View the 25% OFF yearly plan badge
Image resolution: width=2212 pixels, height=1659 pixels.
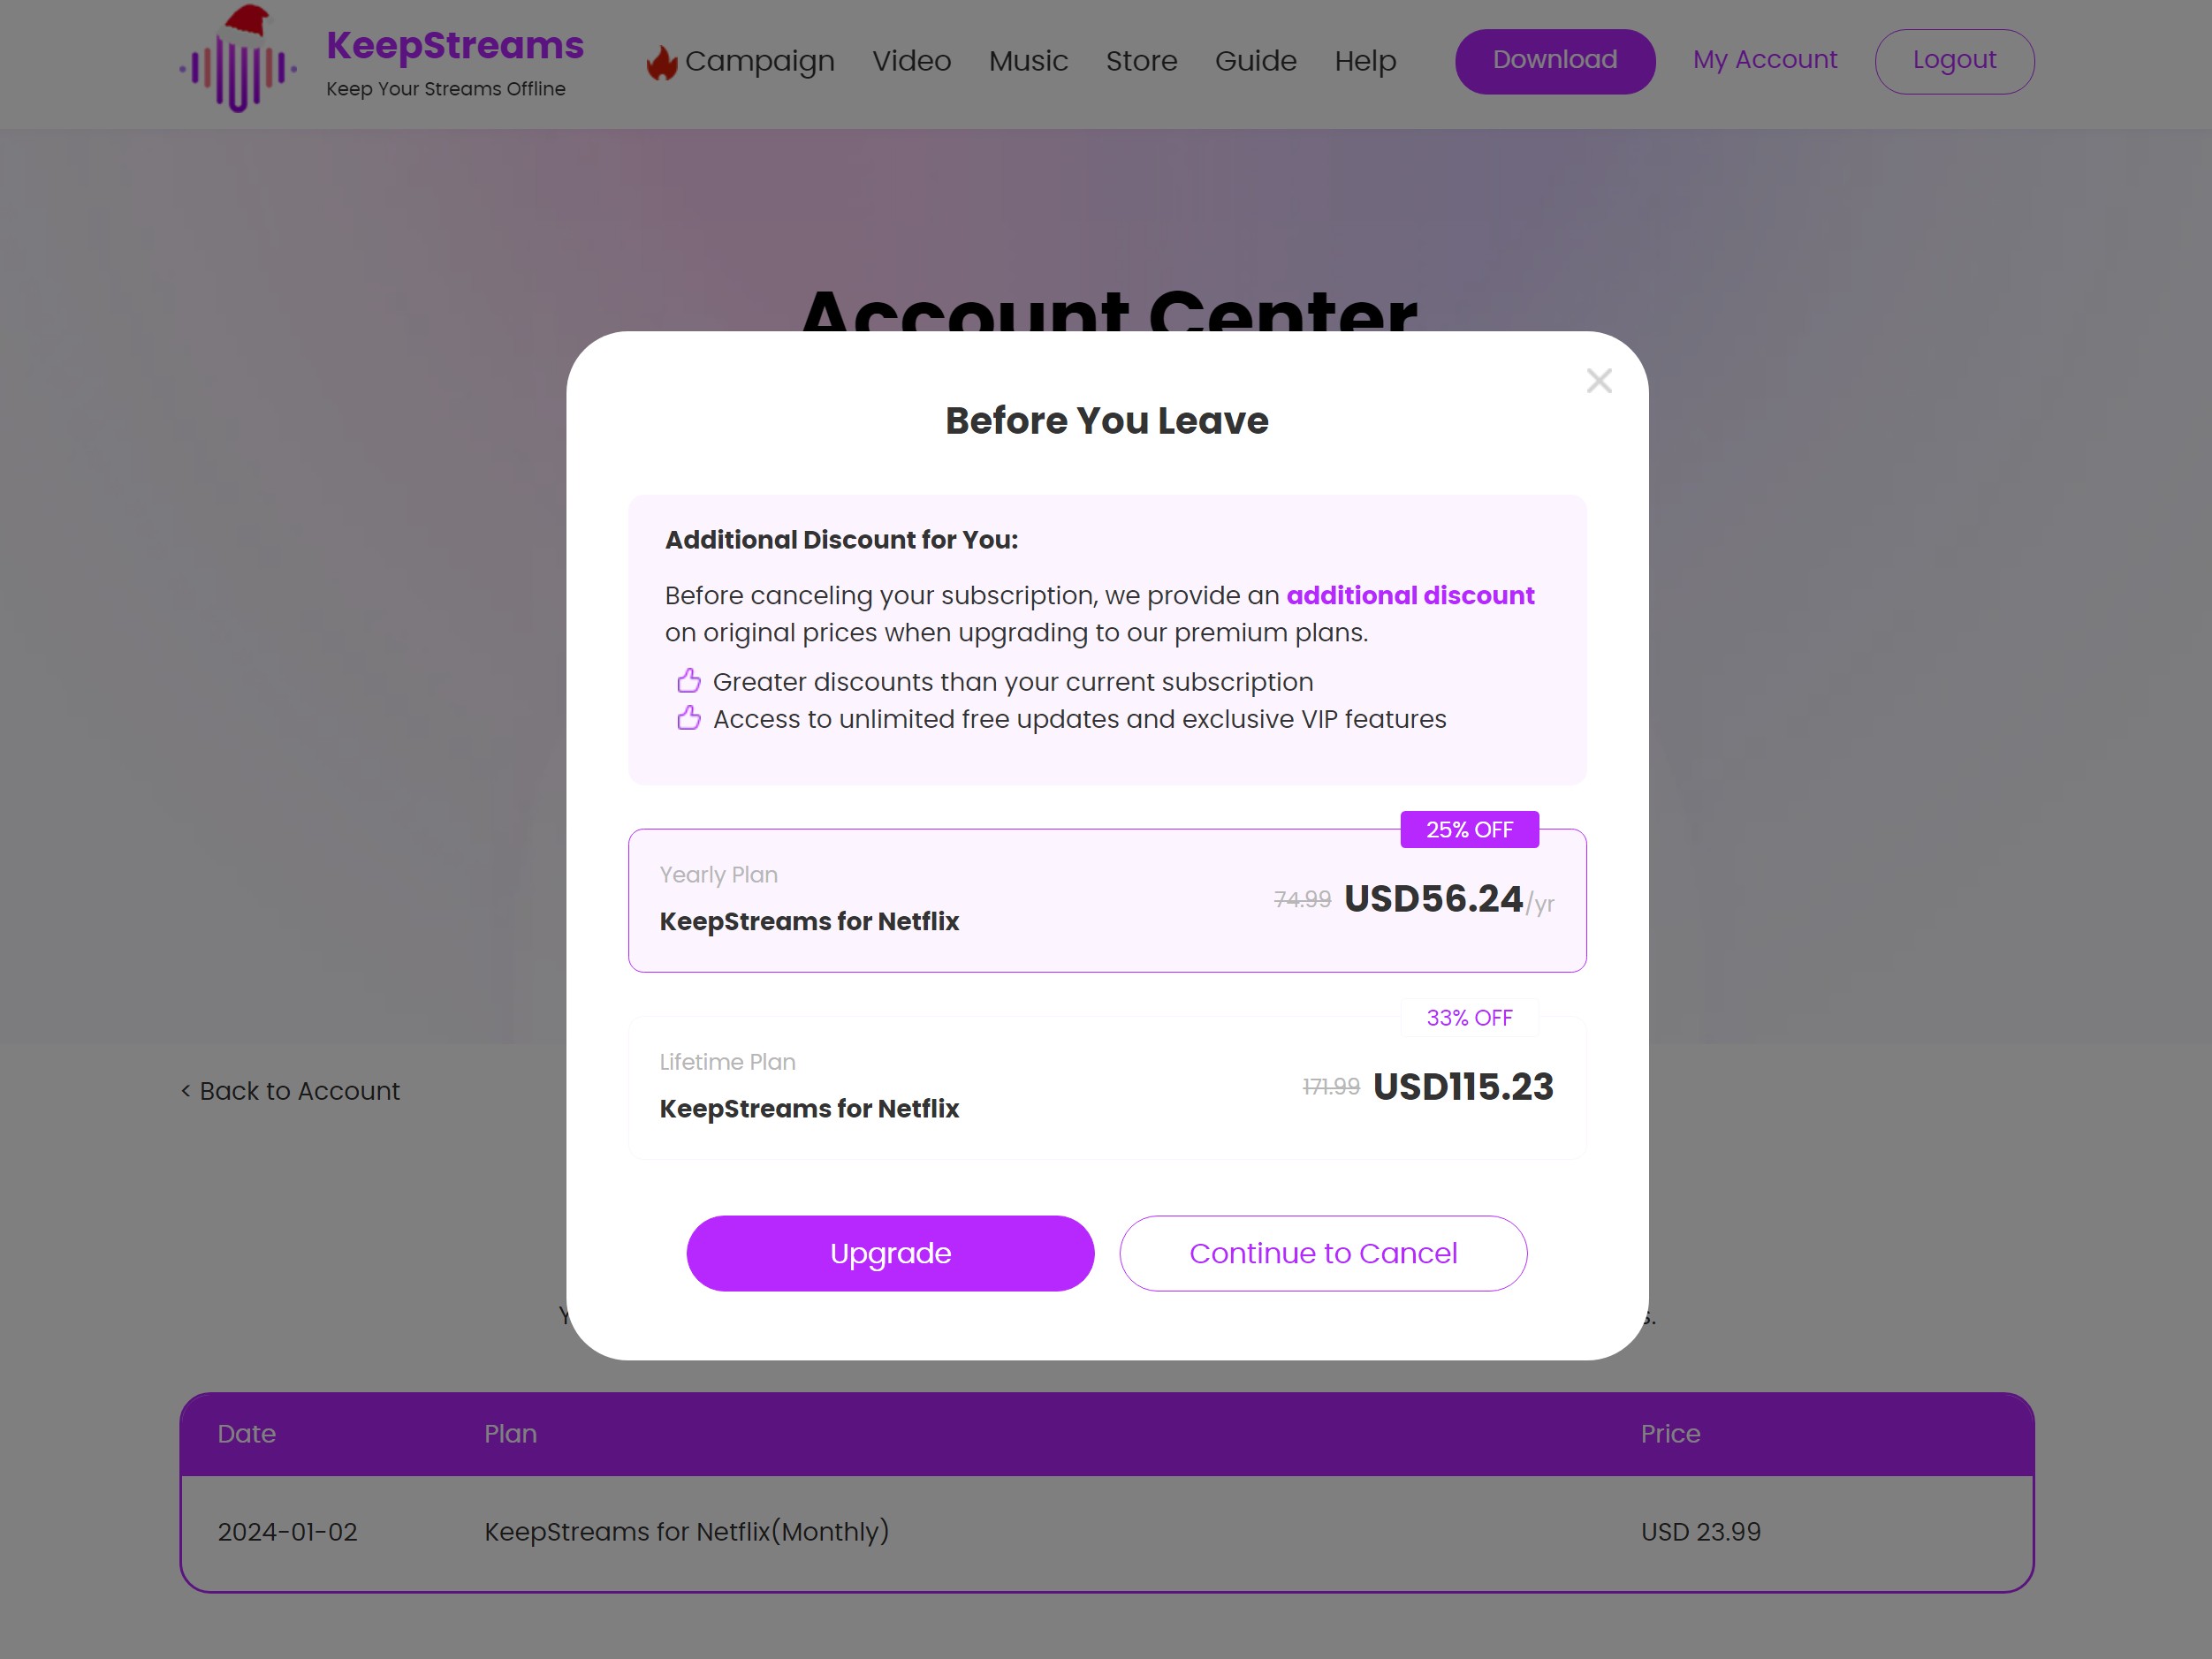1470,829
